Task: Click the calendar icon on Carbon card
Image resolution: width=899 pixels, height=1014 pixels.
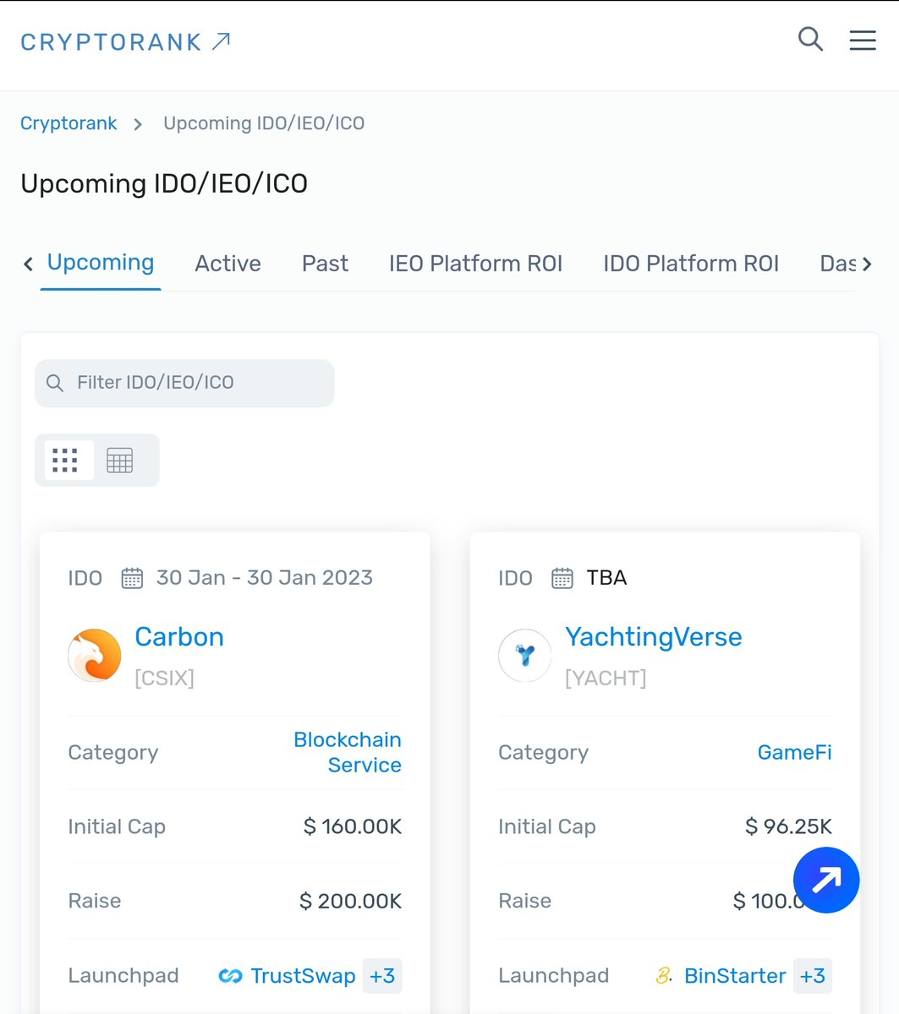Action: pyautogui.click(x=132, y=578)
